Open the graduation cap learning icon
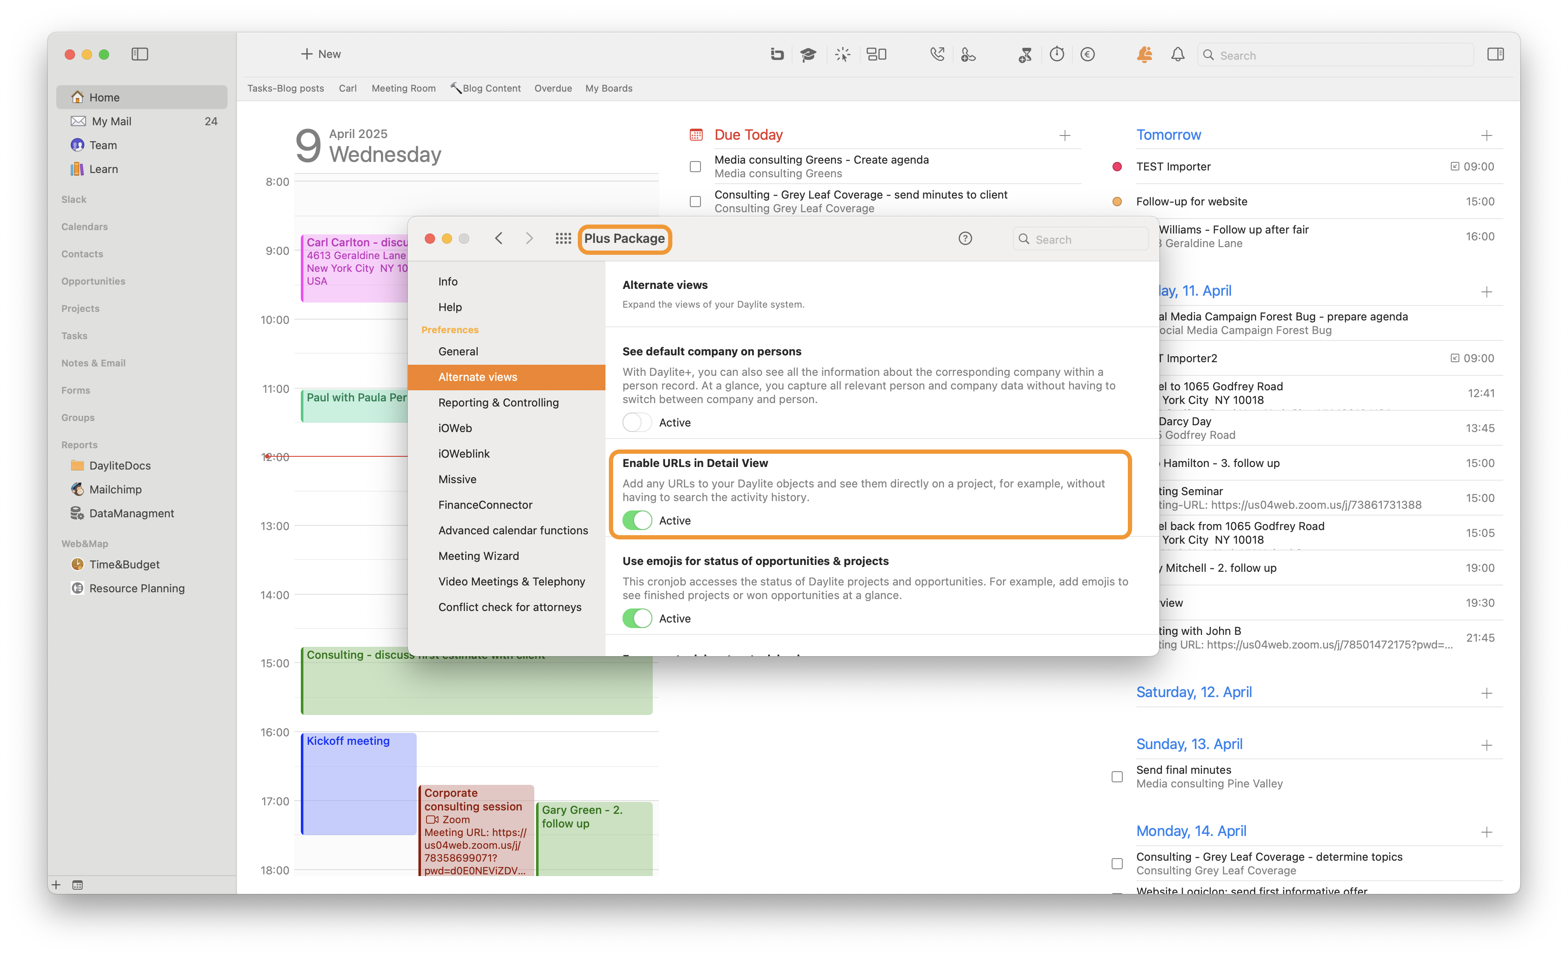The image size is (1568, 957). click(x=808, y=54)
